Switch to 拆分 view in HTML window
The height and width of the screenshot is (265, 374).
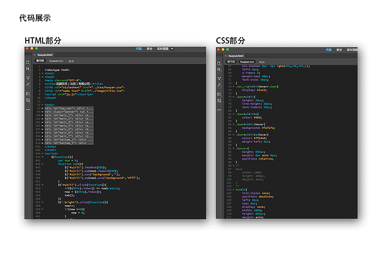pyautogui.click(x=150, y=49)
